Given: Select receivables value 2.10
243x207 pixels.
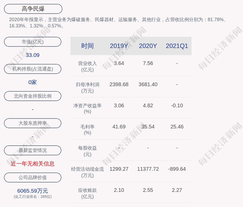Looking at the screenshot, I should pyautogui.click(x=119, y=190).
